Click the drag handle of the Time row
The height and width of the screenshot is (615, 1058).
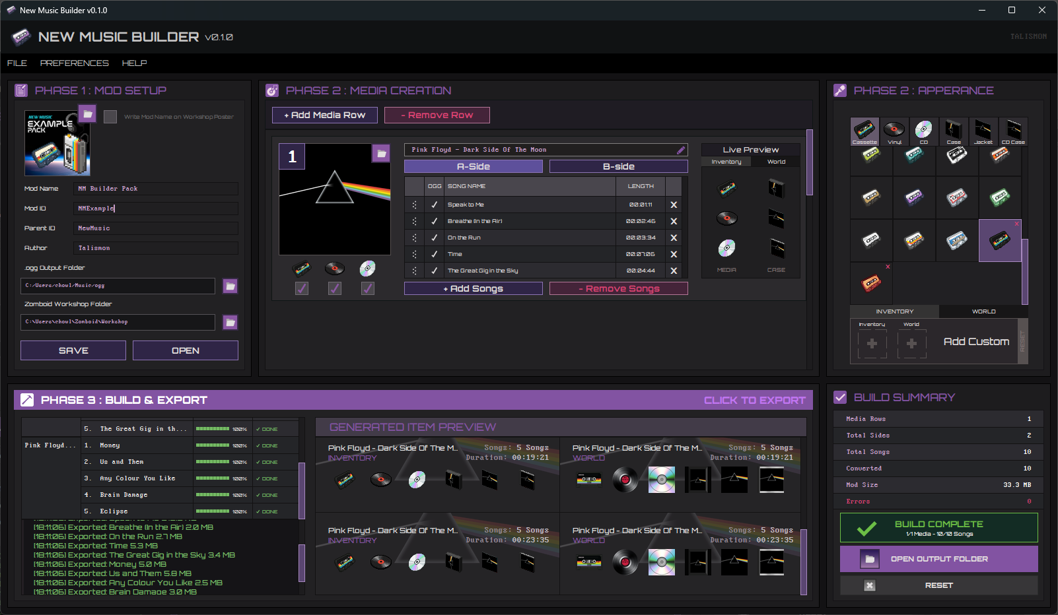(x=414, y=254)
